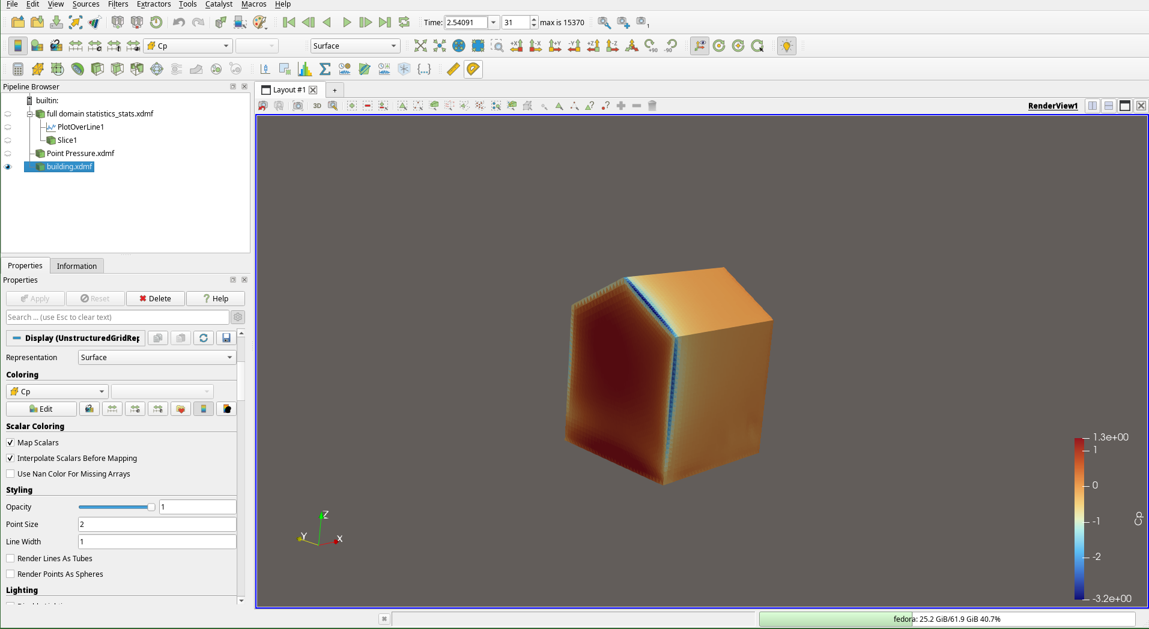Uncheck Interpolate Scalars Before Mapping
The image size is (1149, 629).
(10, 458)
